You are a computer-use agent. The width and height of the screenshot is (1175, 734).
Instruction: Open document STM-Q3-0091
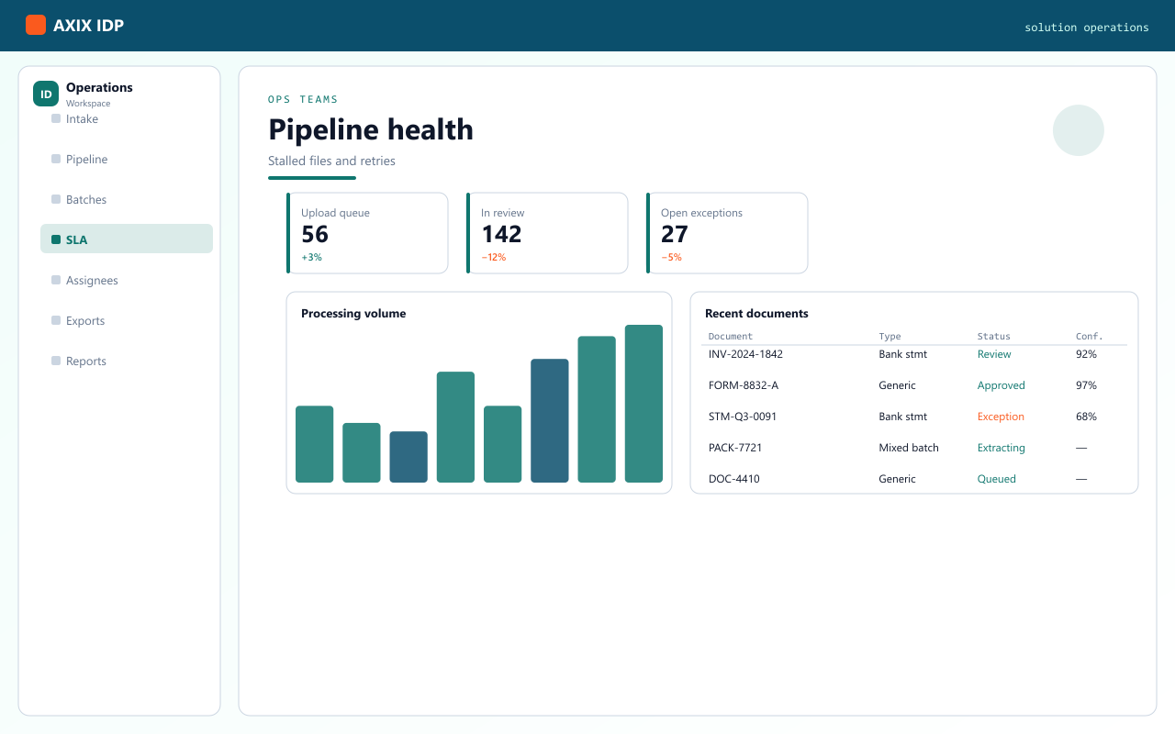pos(743,417)
